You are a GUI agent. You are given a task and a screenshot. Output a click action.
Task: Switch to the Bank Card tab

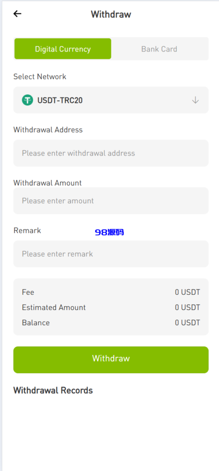(159, 49)
